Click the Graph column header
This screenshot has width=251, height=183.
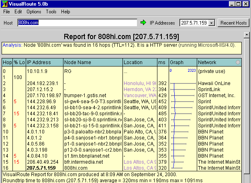183,62
